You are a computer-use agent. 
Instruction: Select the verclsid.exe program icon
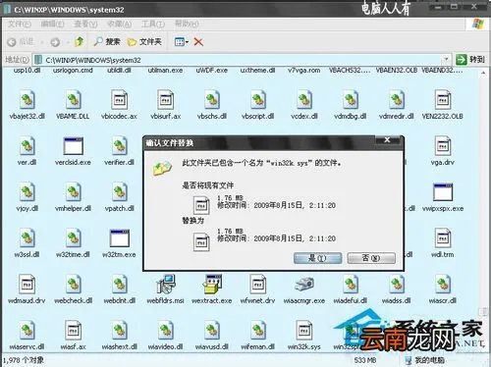click(x=73, y=146)
